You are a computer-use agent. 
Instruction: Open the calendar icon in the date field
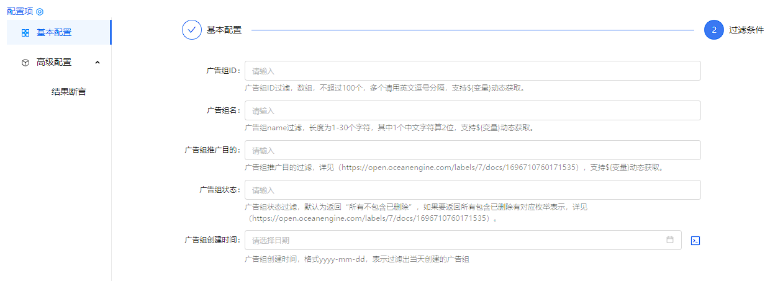pyautogui.click(x=670, y=239)
